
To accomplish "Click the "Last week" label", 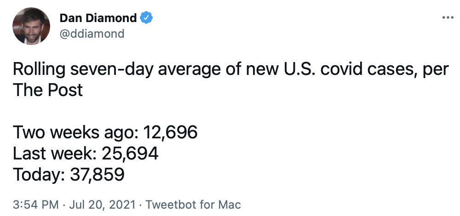I will coord(52,153).
